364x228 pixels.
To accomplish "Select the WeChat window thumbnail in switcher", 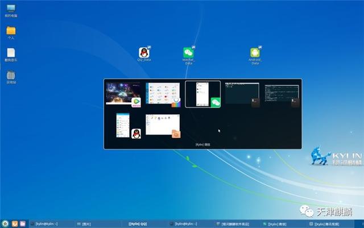I will 202,94.
